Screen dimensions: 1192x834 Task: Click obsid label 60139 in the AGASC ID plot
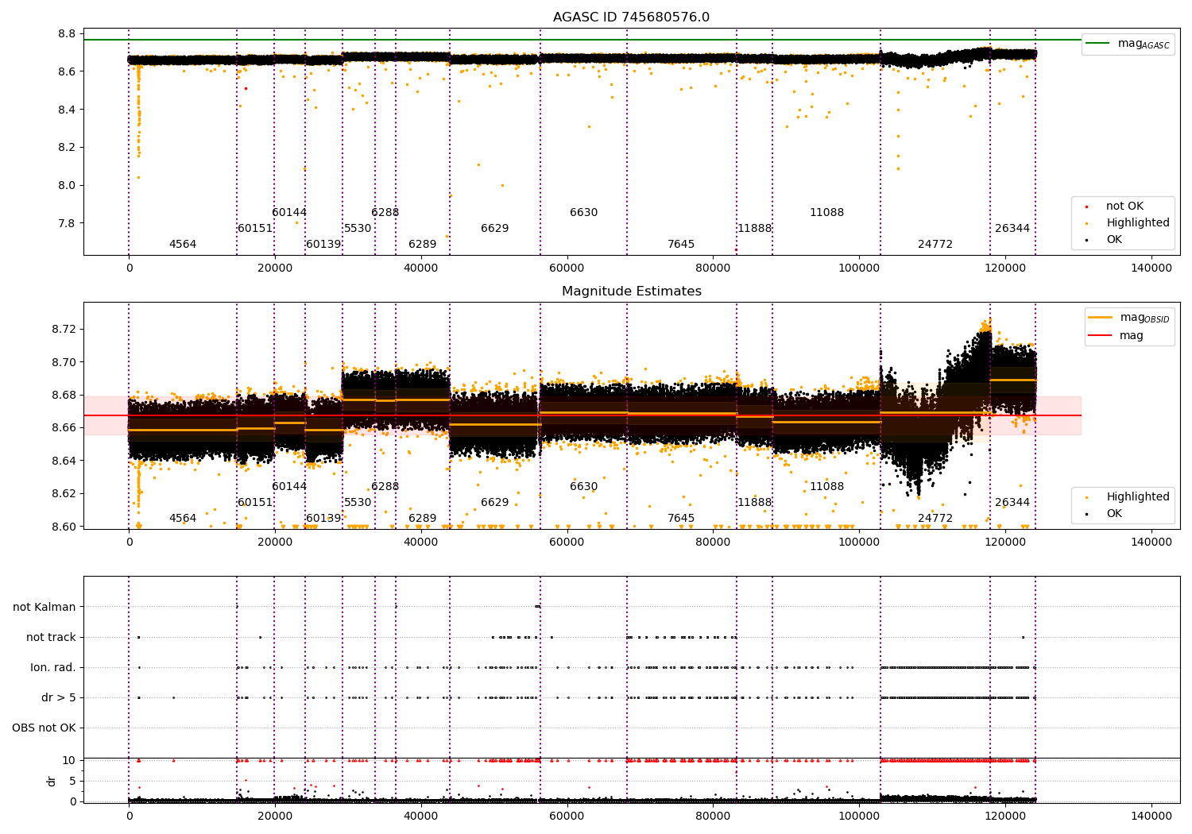pos(323,245)
